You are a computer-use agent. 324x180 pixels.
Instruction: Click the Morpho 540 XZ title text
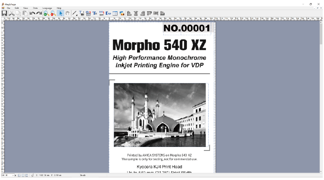159,45
